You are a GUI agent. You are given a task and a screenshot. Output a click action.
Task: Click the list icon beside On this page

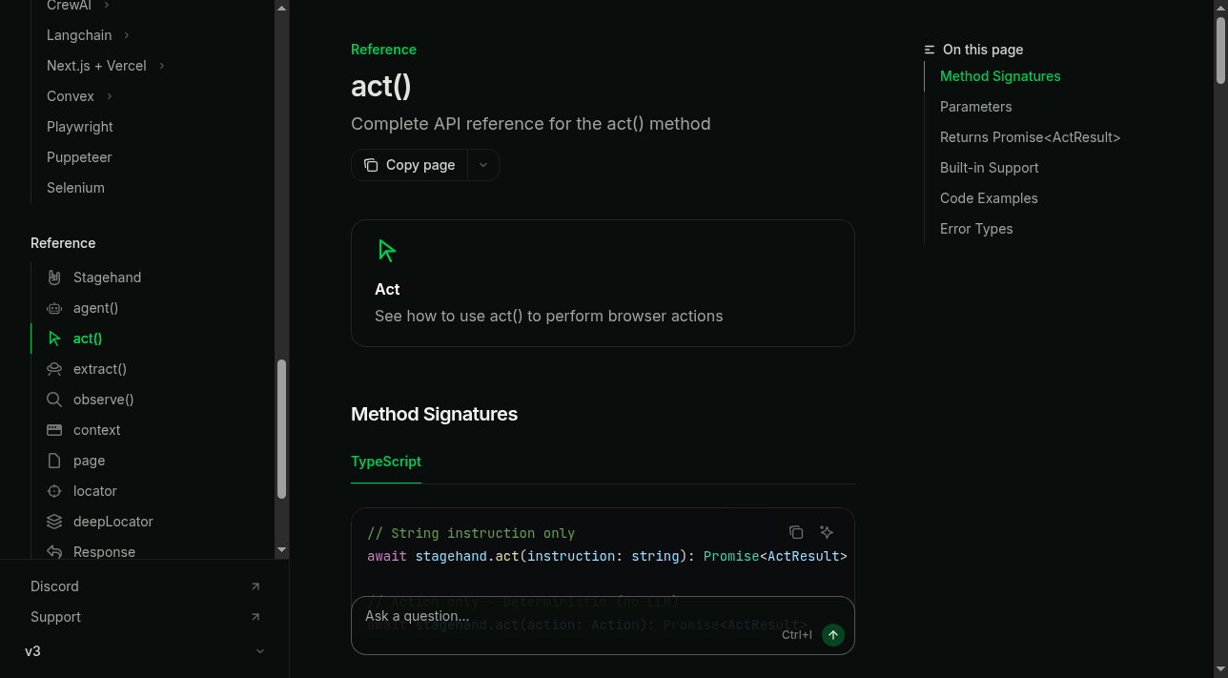click(x=930, y=50)
